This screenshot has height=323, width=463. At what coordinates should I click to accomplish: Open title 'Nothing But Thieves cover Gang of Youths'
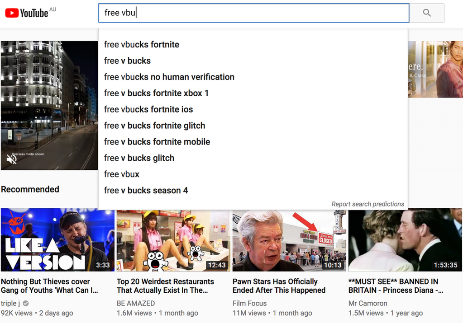click(x=49, y=286)
